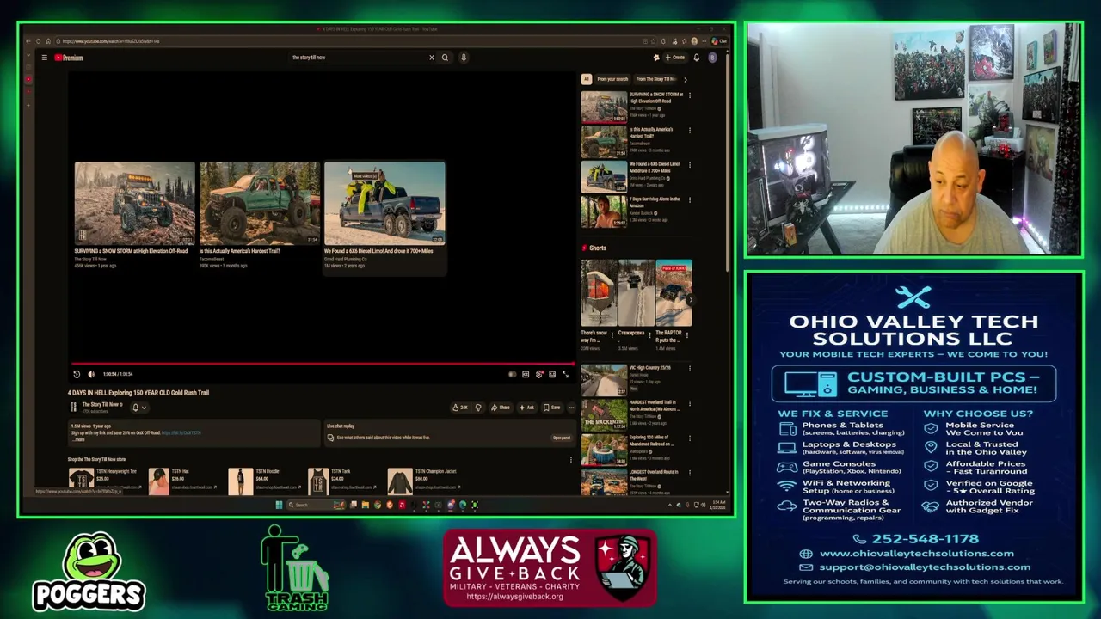Switch the player to theater mode

pos(552,374)
